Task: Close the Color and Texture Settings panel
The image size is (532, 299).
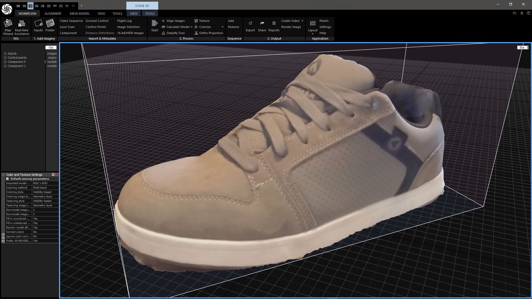Action: pos(57,175)
